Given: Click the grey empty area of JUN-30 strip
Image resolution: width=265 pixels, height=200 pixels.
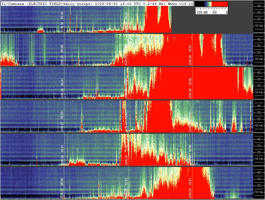Looking at the screenshot, I should pyautogui.click(x=212, y=23).
